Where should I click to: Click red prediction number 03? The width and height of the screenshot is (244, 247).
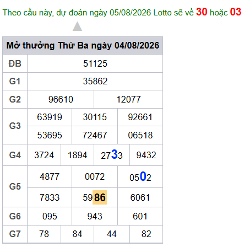pyautogui.click(x=236, y=12)
